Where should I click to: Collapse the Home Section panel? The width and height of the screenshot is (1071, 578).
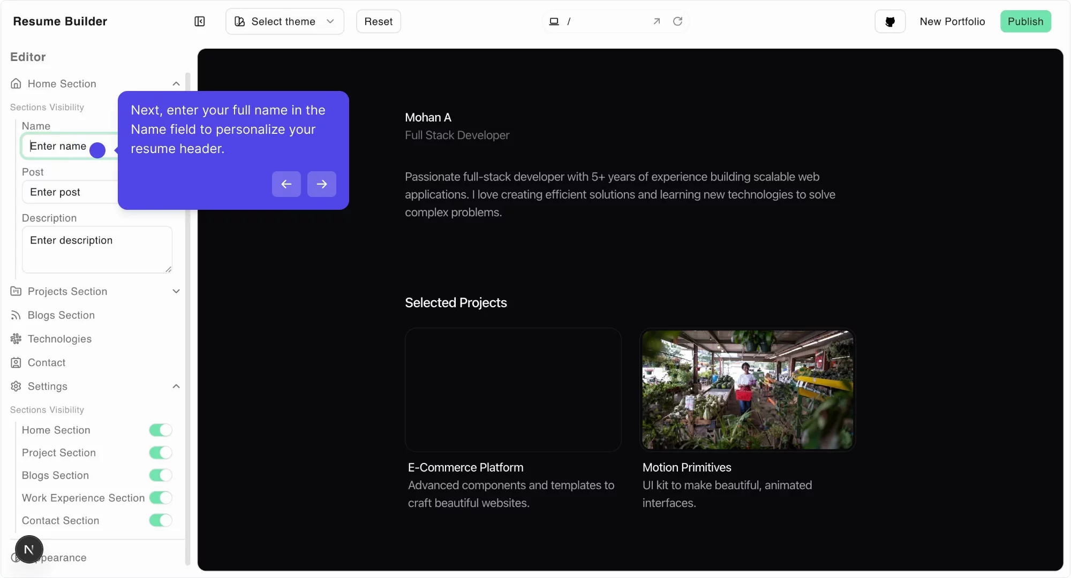[x=176, y=83]
